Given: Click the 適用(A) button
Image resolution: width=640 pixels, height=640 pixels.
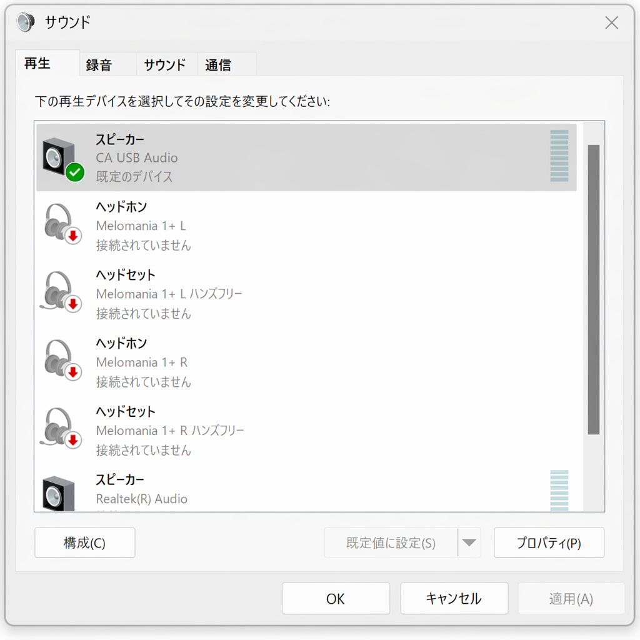Looking at the screenshot, I should pyautogui.click(x=571, y=598).
